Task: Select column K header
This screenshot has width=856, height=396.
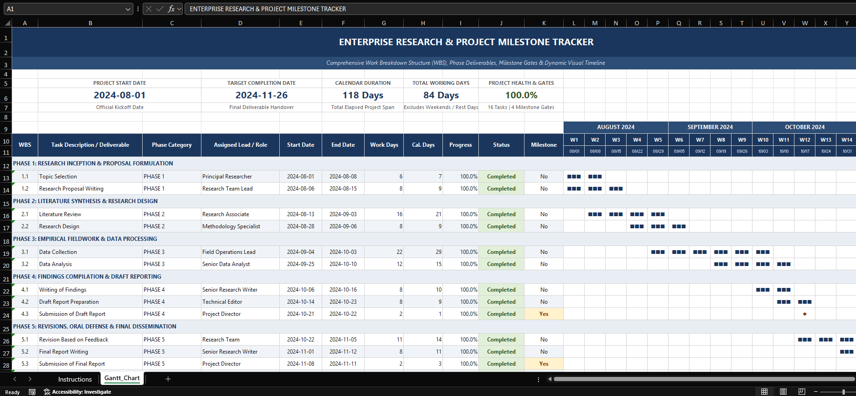Action: [x=544, y=23]
